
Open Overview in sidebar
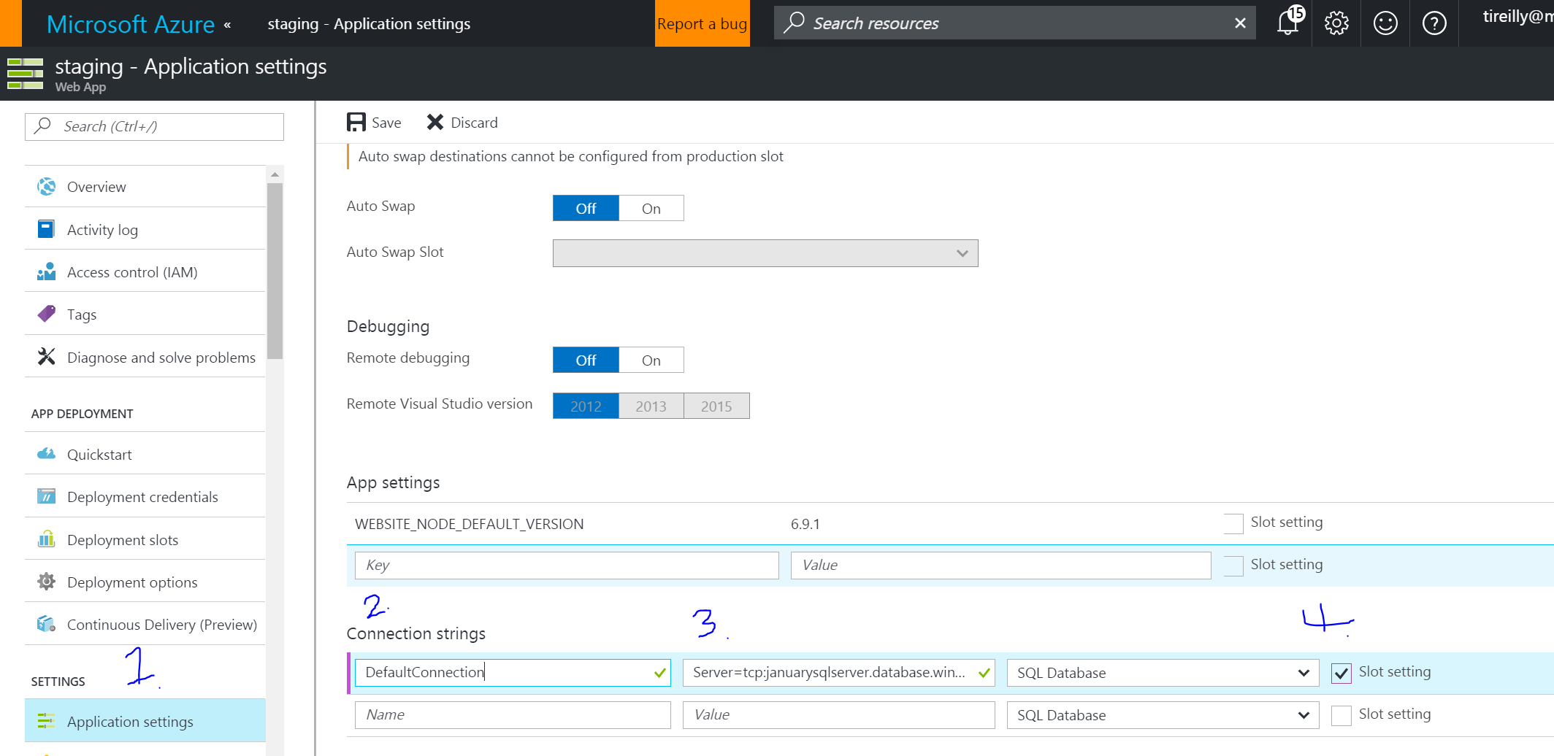point(145,187)
